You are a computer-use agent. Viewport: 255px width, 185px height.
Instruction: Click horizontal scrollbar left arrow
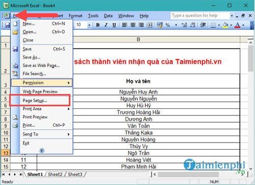155,174
